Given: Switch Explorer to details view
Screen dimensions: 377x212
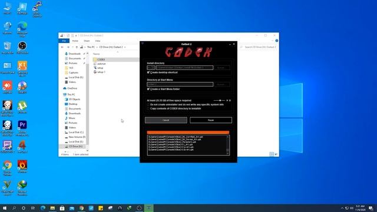Looking at the screenshot, I should (x=272, y=154).
